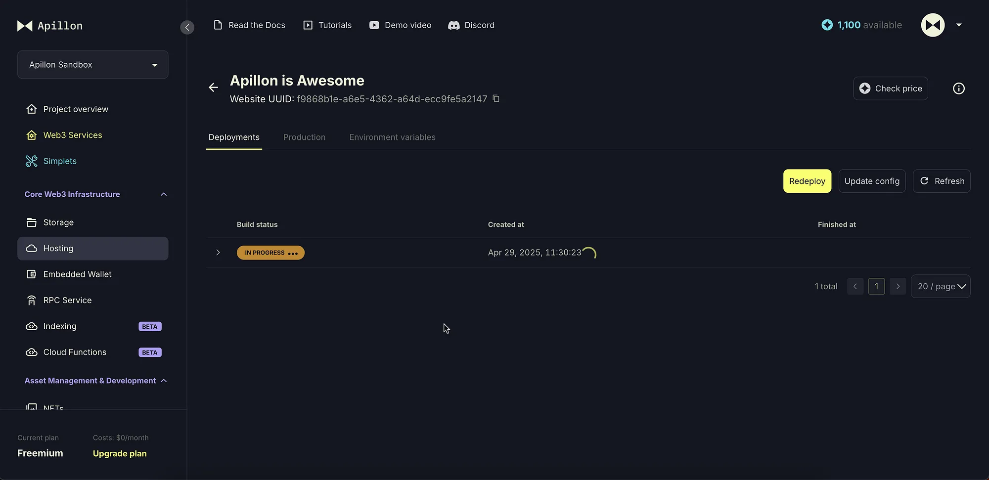Go to previous page of deployments
The height and width of the screenshot is (480, 989).
coord(855,286)
